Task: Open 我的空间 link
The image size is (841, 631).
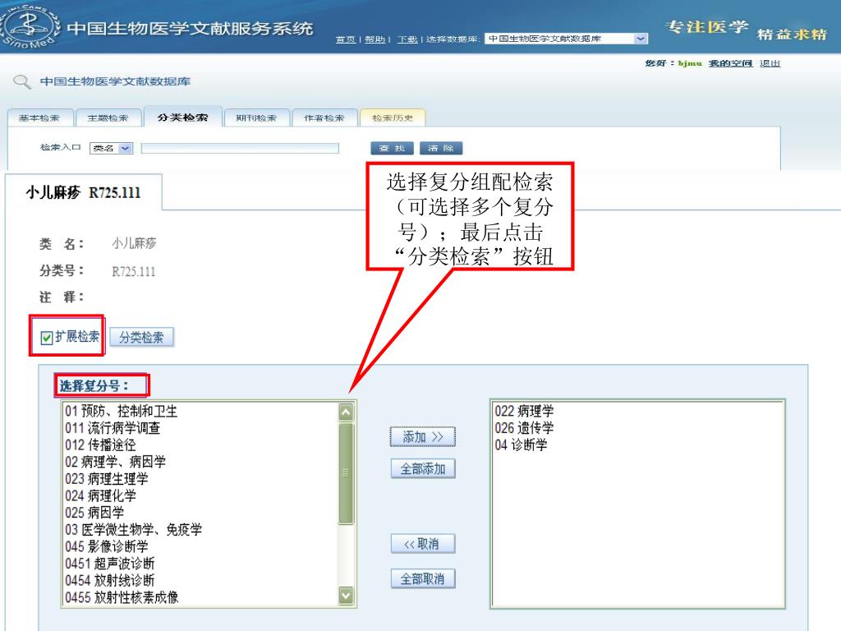Action: [x=730, y=63]
